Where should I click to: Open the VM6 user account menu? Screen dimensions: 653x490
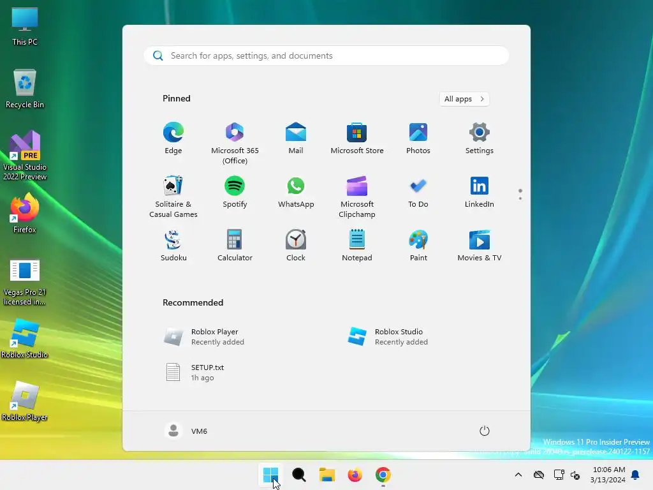[186, 431]
